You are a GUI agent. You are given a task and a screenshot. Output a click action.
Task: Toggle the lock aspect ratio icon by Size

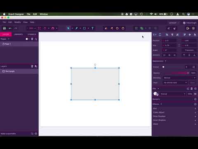point(179,45)
